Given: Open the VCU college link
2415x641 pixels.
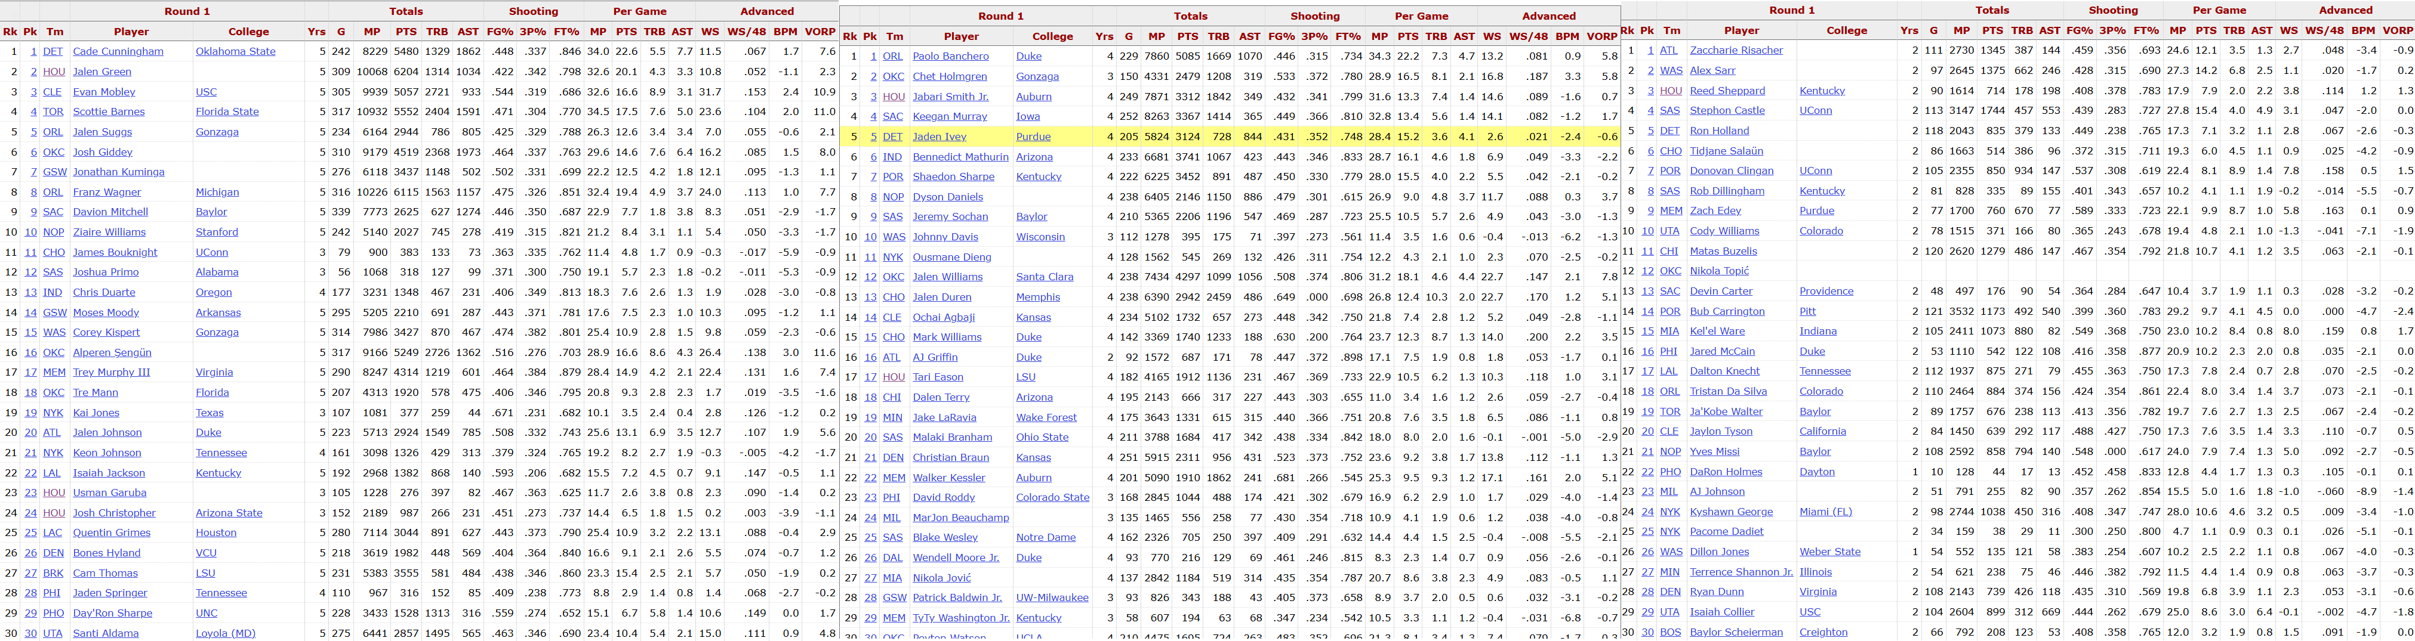Looking at the screenshot, I should (x=207, y=553).
